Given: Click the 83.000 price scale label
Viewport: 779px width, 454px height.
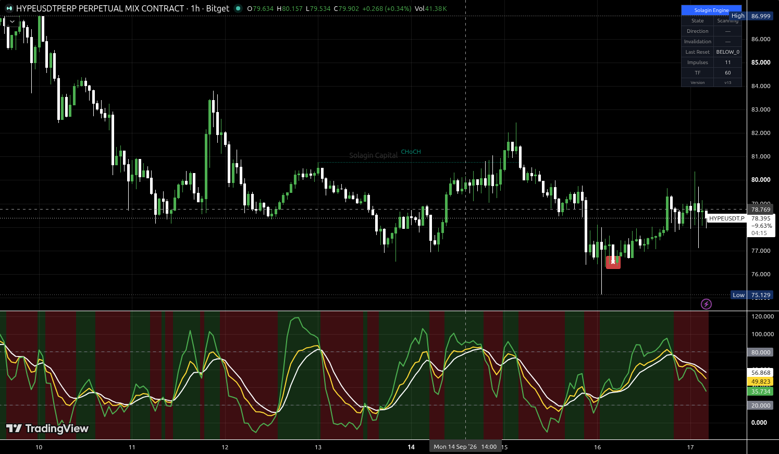Looking at the screenshot, I should 761,109.
